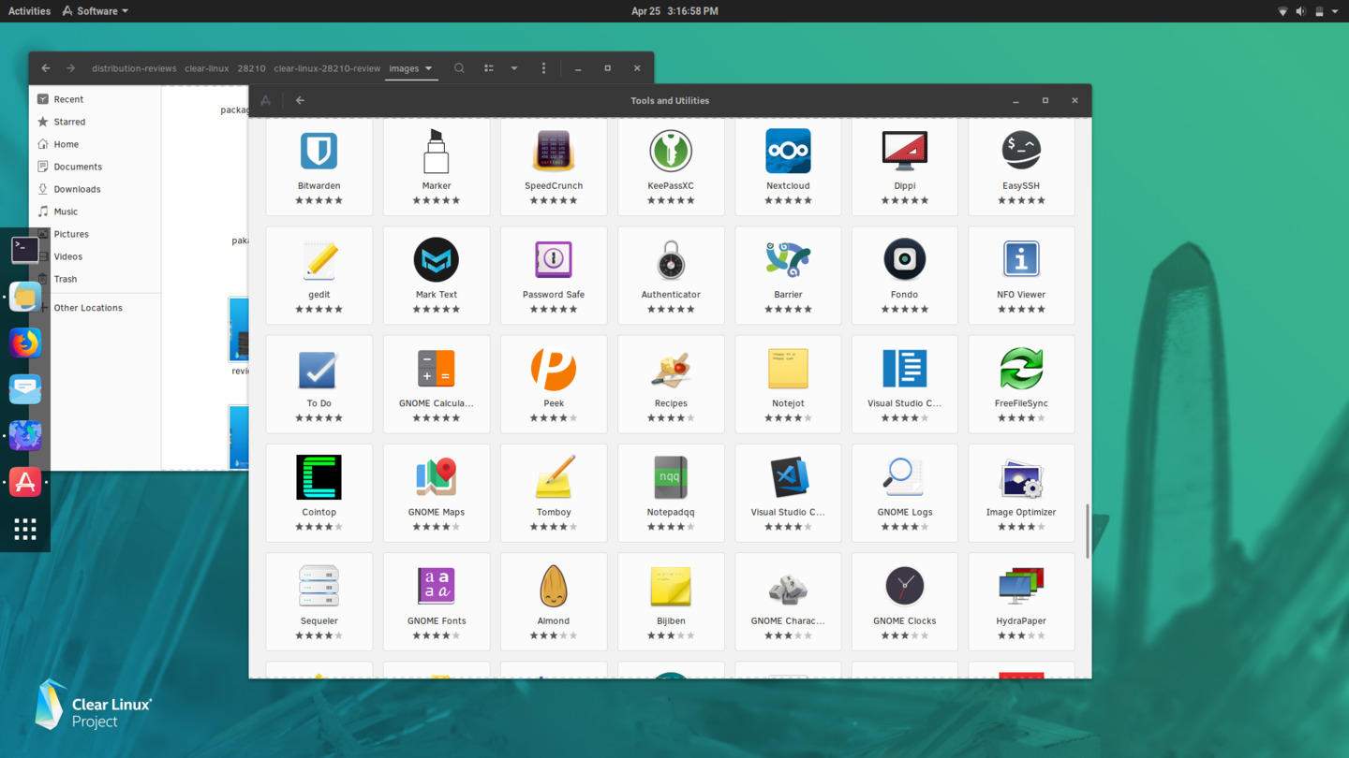Select the Mark Text app

[437, 275]
